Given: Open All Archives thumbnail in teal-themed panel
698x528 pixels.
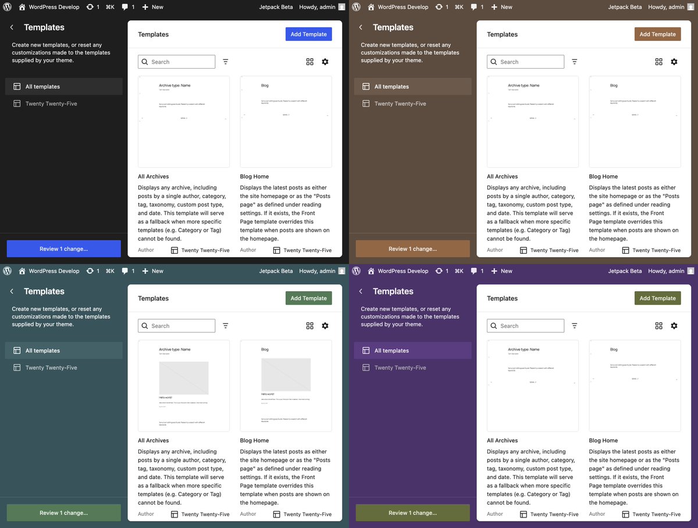Looking at the screenshot, I should coord(184,386).
